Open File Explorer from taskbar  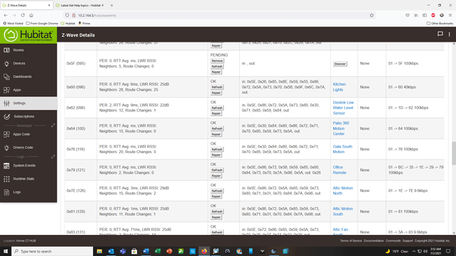(x=99, y=251)
